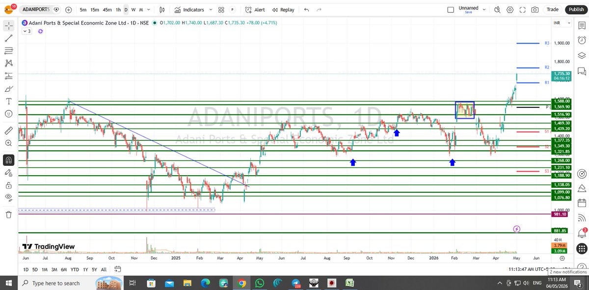
Task: Open Google Chrome from the taskbar
Action: (x=241, y=283)
